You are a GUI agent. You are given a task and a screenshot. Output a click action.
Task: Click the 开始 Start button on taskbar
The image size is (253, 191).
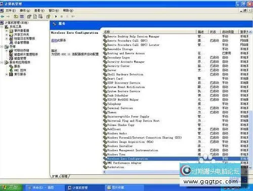click(x=11, y=187)
